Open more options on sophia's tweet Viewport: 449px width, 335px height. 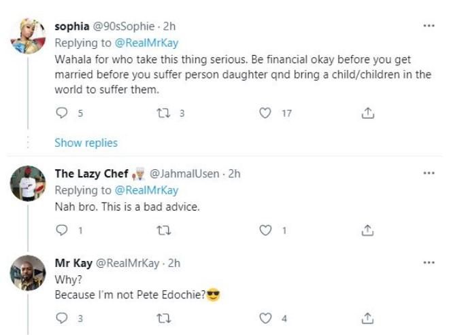429,26
